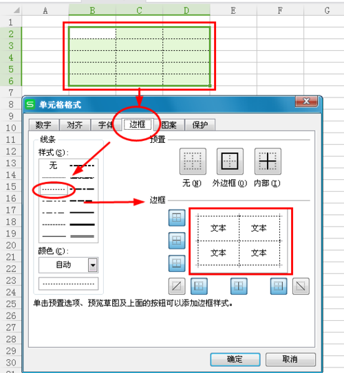Select row 4 header

point(11,57)
